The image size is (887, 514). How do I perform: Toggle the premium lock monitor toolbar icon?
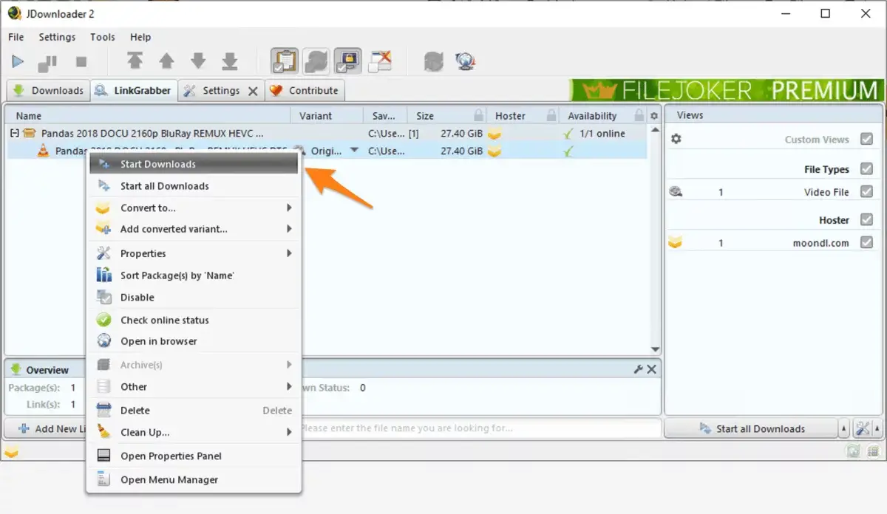pos(347,61)
